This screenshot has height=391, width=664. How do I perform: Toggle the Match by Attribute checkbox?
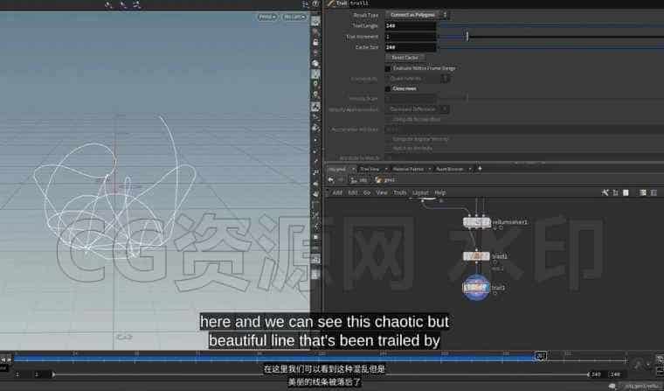pos(388,148)
